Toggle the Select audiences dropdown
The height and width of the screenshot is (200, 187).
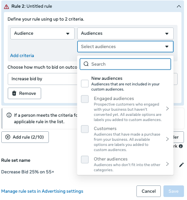coord(125,47)
